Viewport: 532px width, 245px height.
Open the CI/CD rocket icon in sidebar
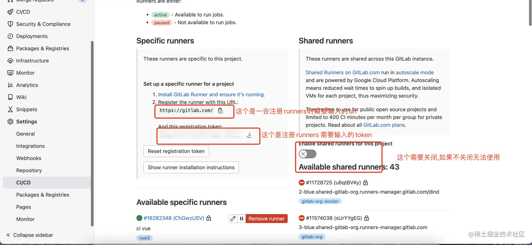click(10, 12)
